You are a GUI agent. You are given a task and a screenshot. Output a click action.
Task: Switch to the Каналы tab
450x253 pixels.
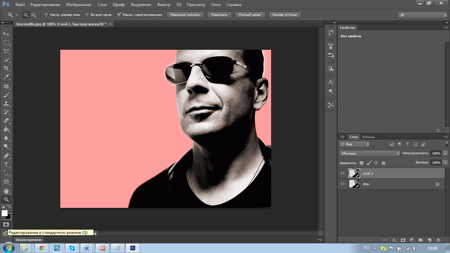pyautogui.click(x=369, y=137)
